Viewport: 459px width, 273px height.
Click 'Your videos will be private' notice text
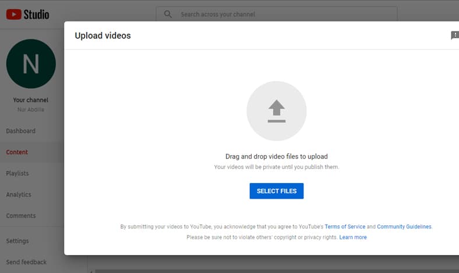click(x=276, y=167)
